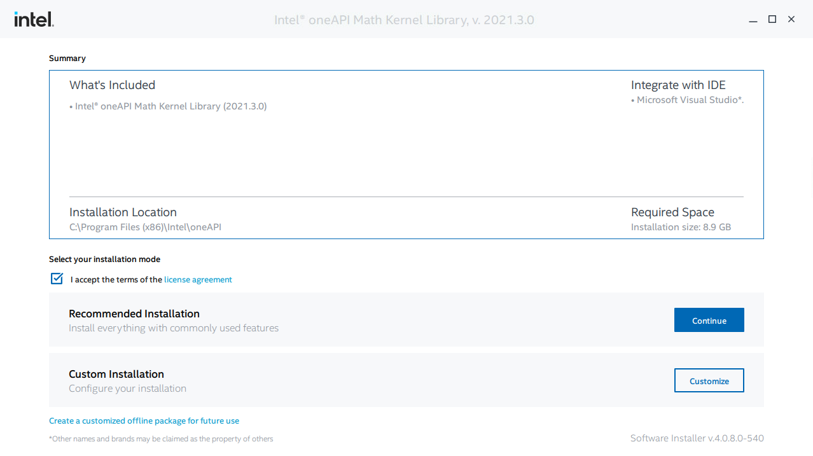Click the 'What's Included' heading
The width and height of the screenshot is (813, 456).
112,85
